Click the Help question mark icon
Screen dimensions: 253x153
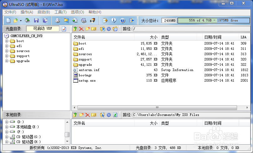tap(123, 21)
